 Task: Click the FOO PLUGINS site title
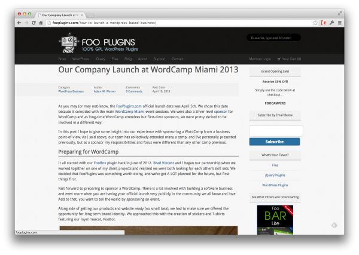tap(108, 42)
